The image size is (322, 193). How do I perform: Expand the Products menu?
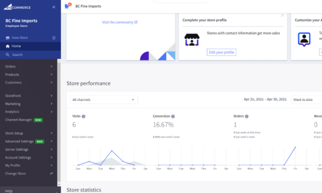coord(28,75)
